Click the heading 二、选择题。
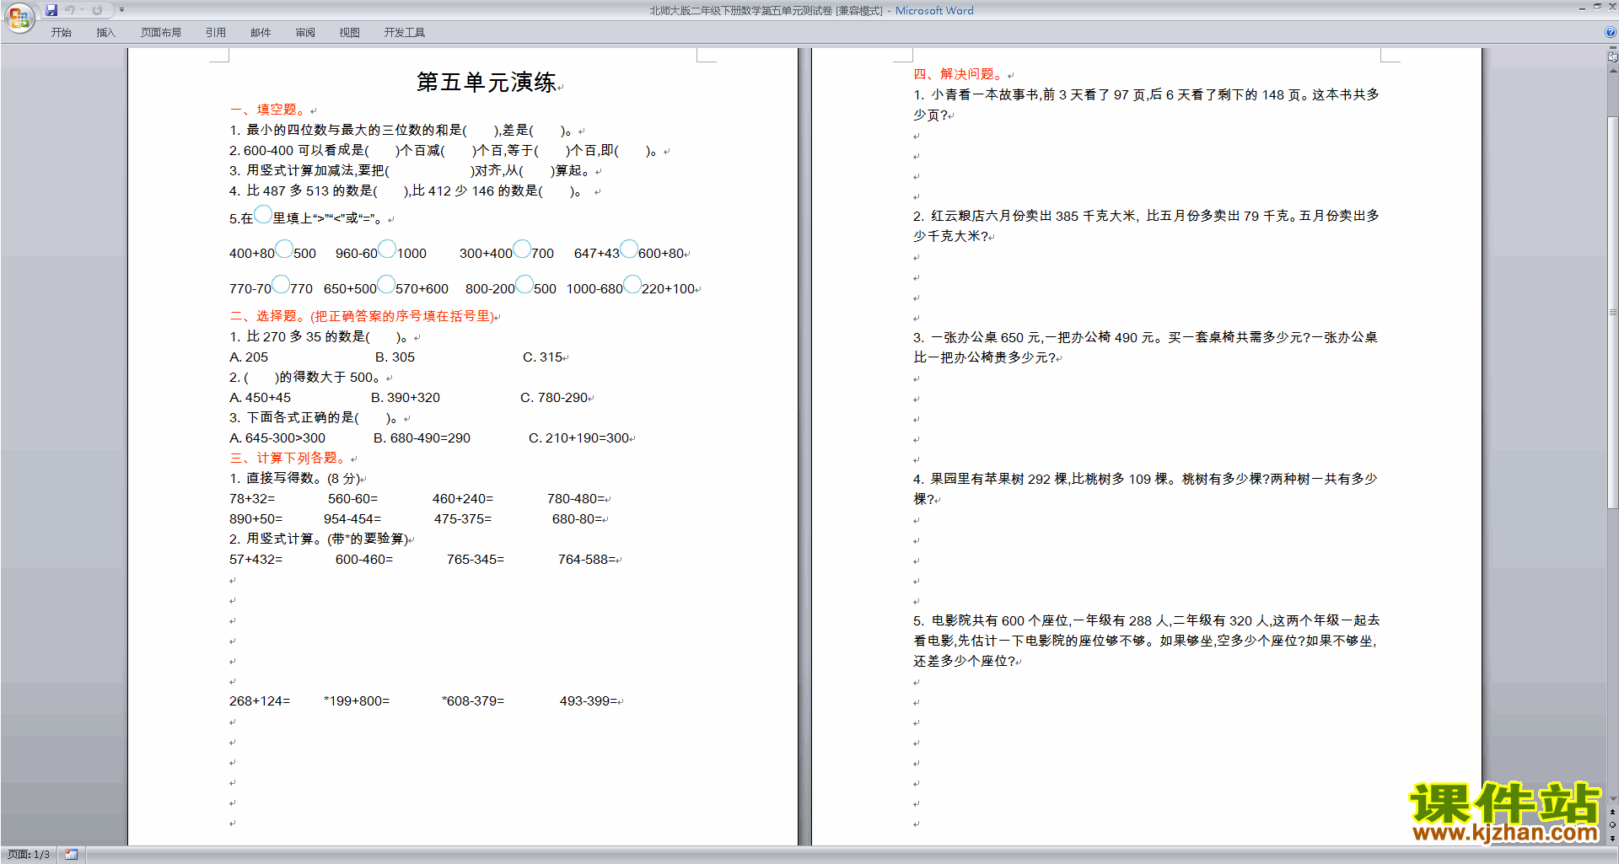 click(x=268, y=316)
